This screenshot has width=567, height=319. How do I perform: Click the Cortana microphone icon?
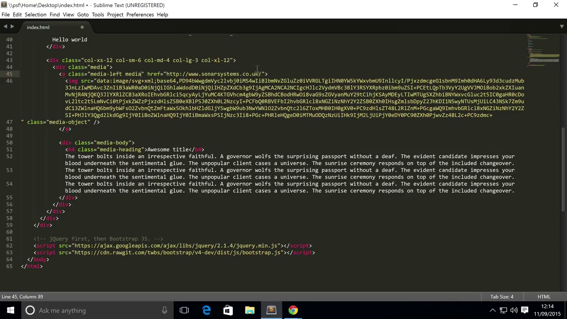164,310
